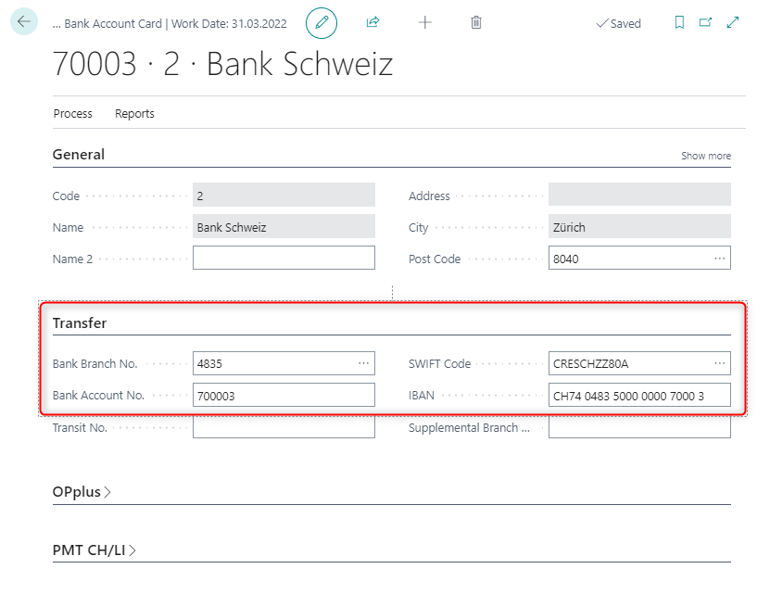The height and width of the screenshot is (594, 770).
Task: Click the share icon
Action: [x=373, y=22]
